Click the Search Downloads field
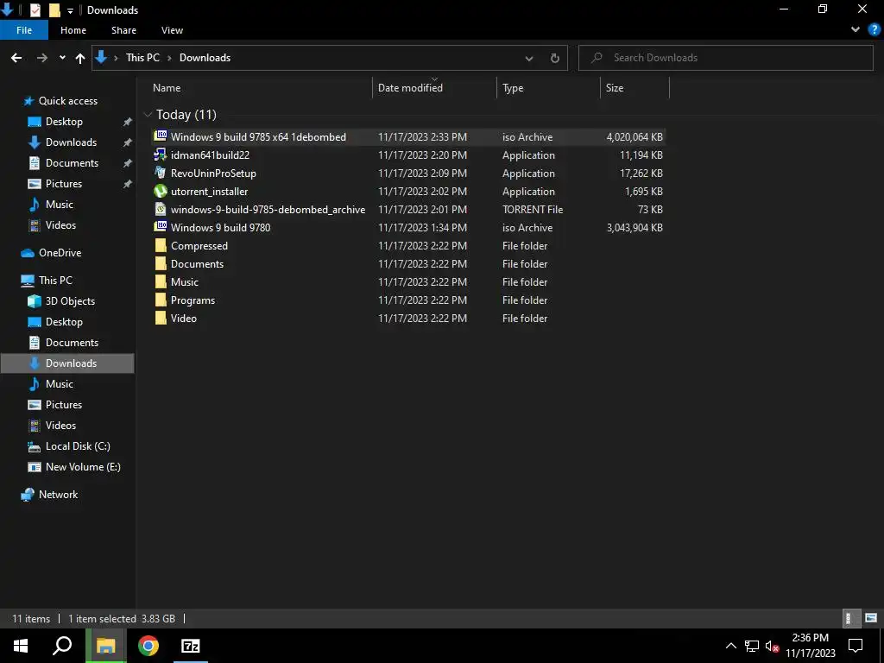This screenshot has width=884, height=663. [x=725, y=58]
